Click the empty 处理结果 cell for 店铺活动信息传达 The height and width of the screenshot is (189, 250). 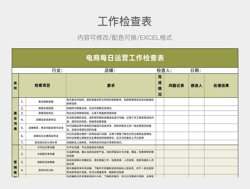pos(221,120)
